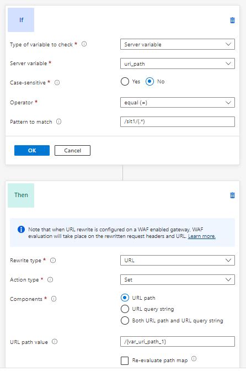Screen dimensions: 246x371
Task: Select Yes for Case-sensitive
Action: coord(125,82)
